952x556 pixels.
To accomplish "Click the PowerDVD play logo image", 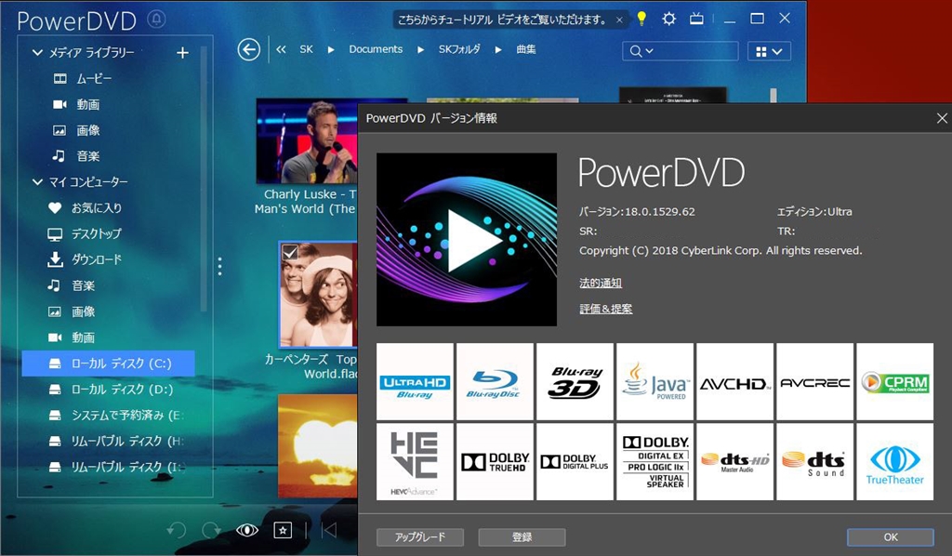I will tap(467, 239).
